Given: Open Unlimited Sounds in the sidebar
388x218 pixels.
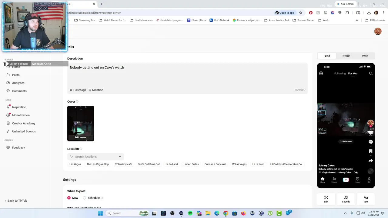Looking at the screenshot, I should click(24, 131).
